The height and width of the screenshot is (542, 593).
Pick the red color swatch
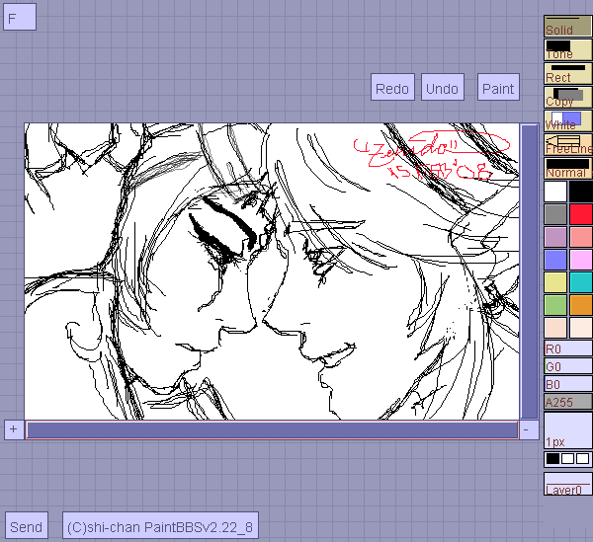580,214
